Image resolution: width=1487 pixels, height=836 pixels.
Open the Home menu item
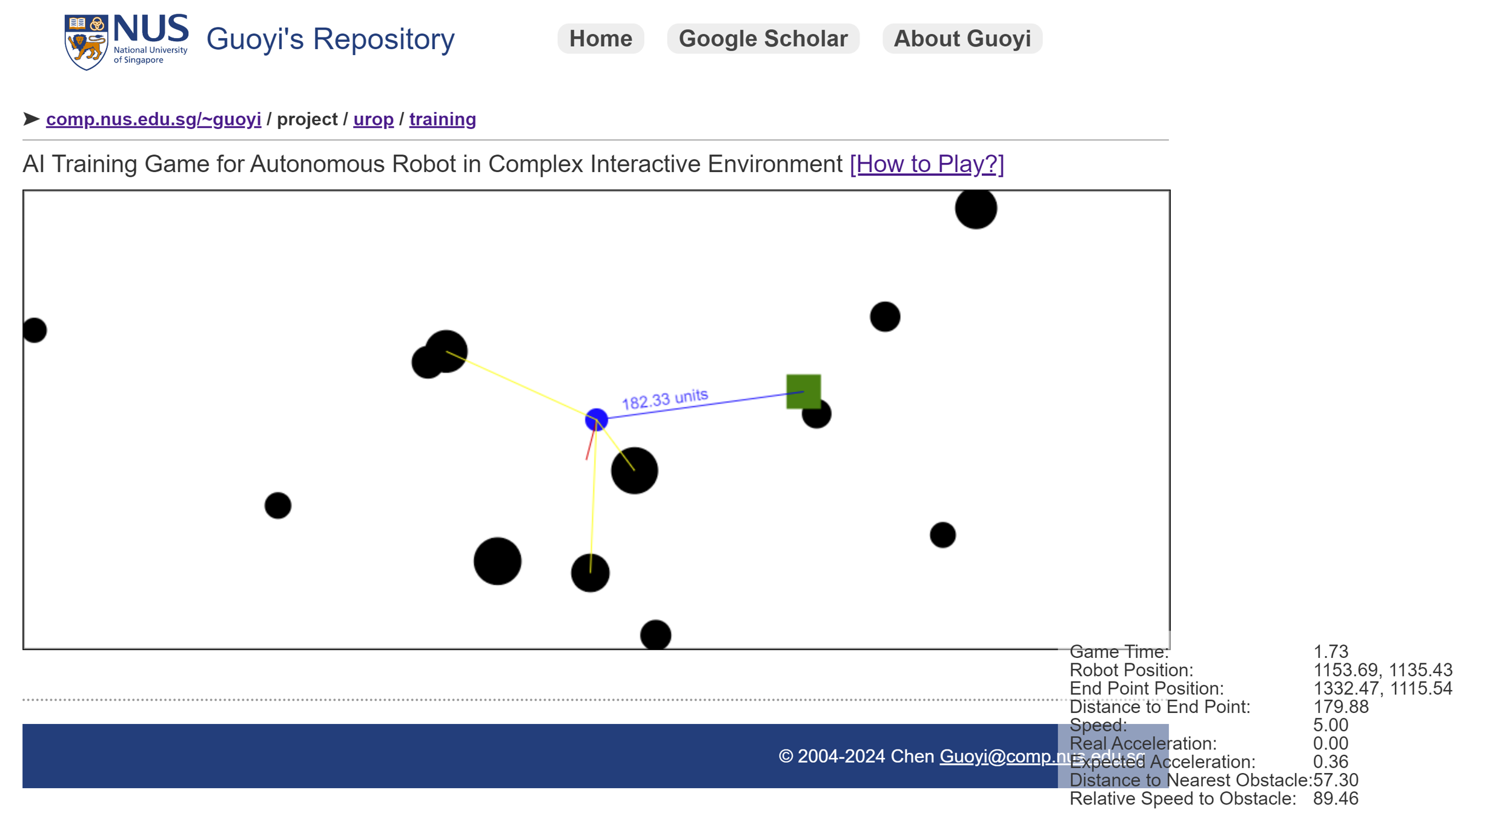coord(600,39)
